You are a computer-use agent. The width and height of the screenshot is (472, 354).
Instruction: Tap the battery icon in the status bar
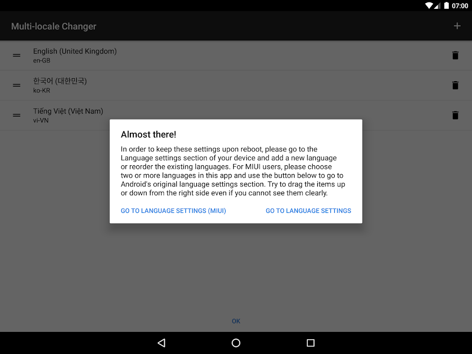point(446,6)
